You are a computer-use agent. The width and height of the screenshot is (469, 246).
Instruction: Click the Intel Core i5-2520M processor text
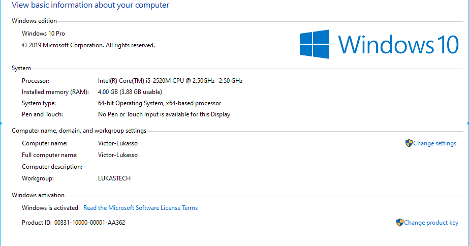pyautogui.click(x=170, y=81)
